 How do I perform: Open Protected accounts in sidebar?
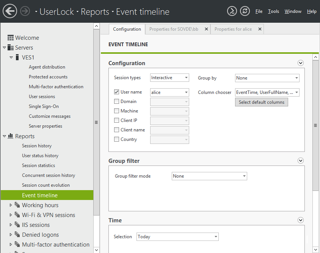point(48,77)
